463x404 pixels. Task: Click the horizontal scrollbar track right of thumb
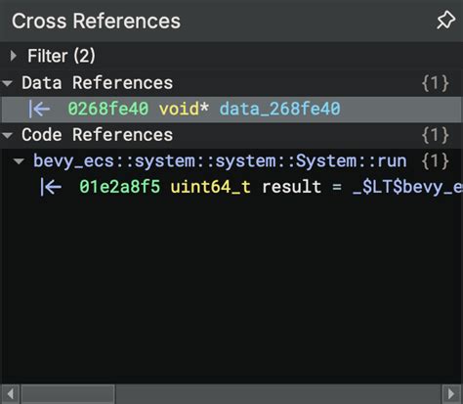point(278,394)
